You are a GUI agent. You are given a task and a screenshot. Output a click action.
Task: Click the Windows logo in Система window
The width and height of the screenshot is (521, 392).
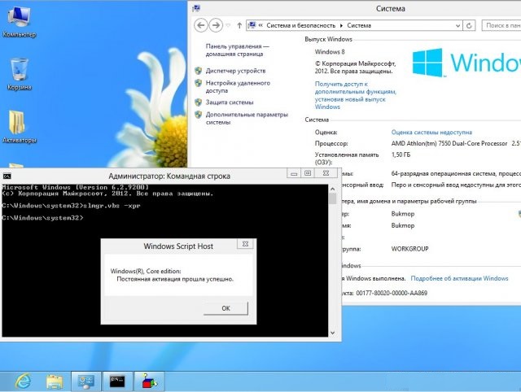(427, 63)
